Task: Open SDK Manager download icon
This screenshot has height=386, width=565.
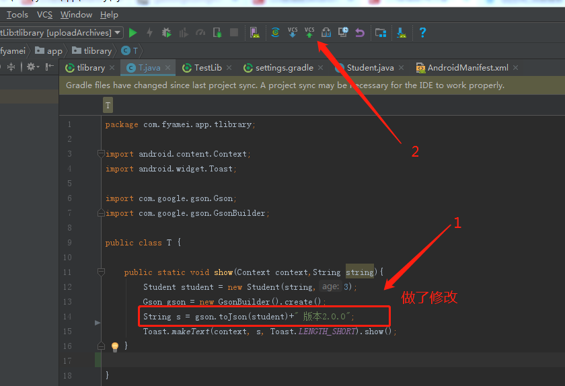Action: point(402,33)
